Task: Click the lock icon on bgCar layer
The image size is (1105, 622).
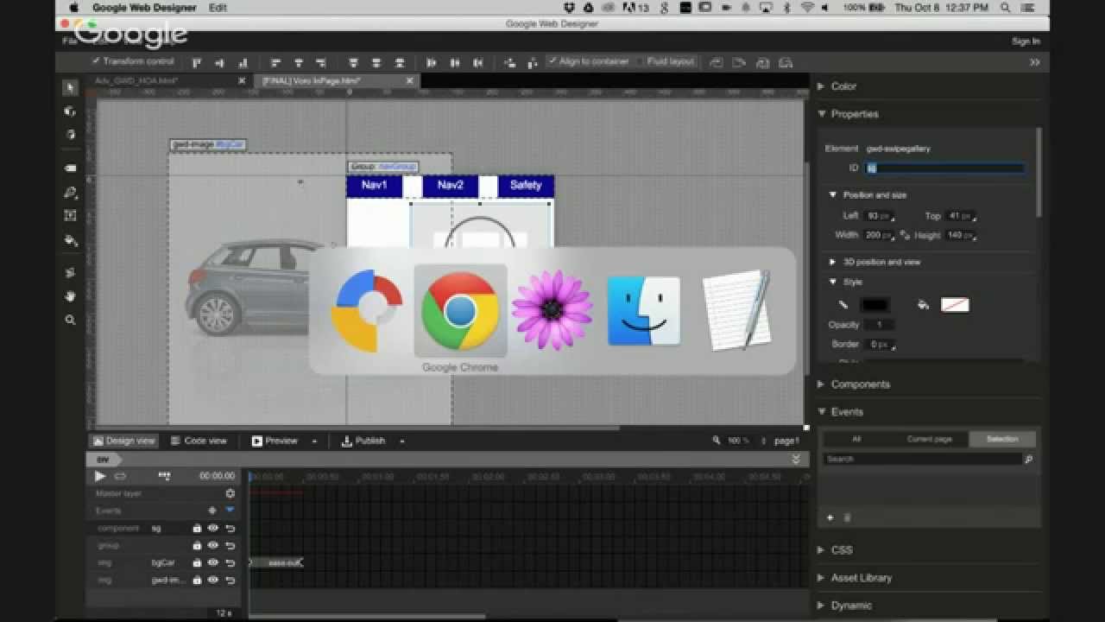Action: 197,562
